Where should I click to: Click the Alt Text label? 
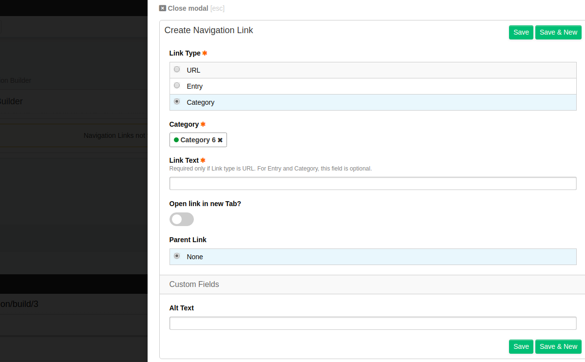(x=182, y=308)
